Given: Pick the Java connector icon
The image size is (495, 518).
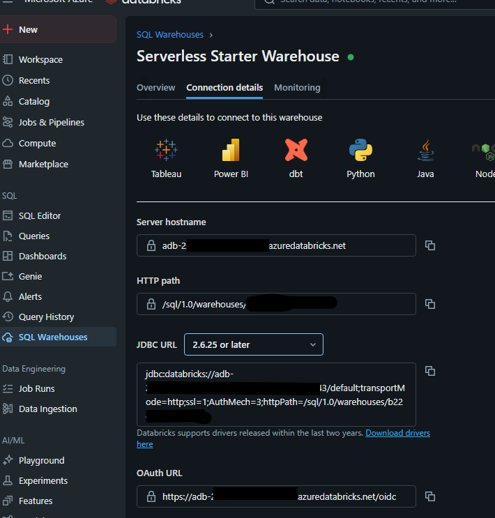Looking at the screenshot, I should click(425, 151).
